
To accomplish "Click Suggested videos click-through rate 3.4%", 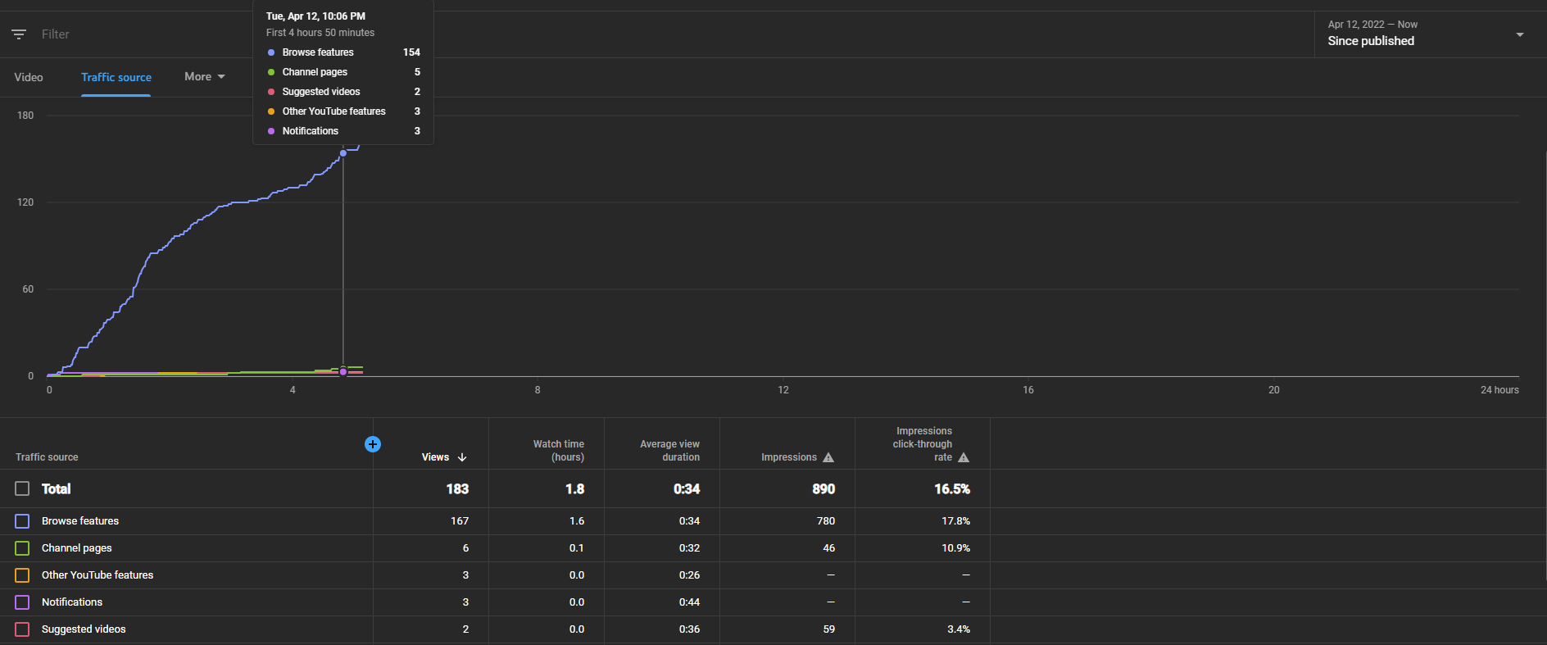I will pos(959,629).
